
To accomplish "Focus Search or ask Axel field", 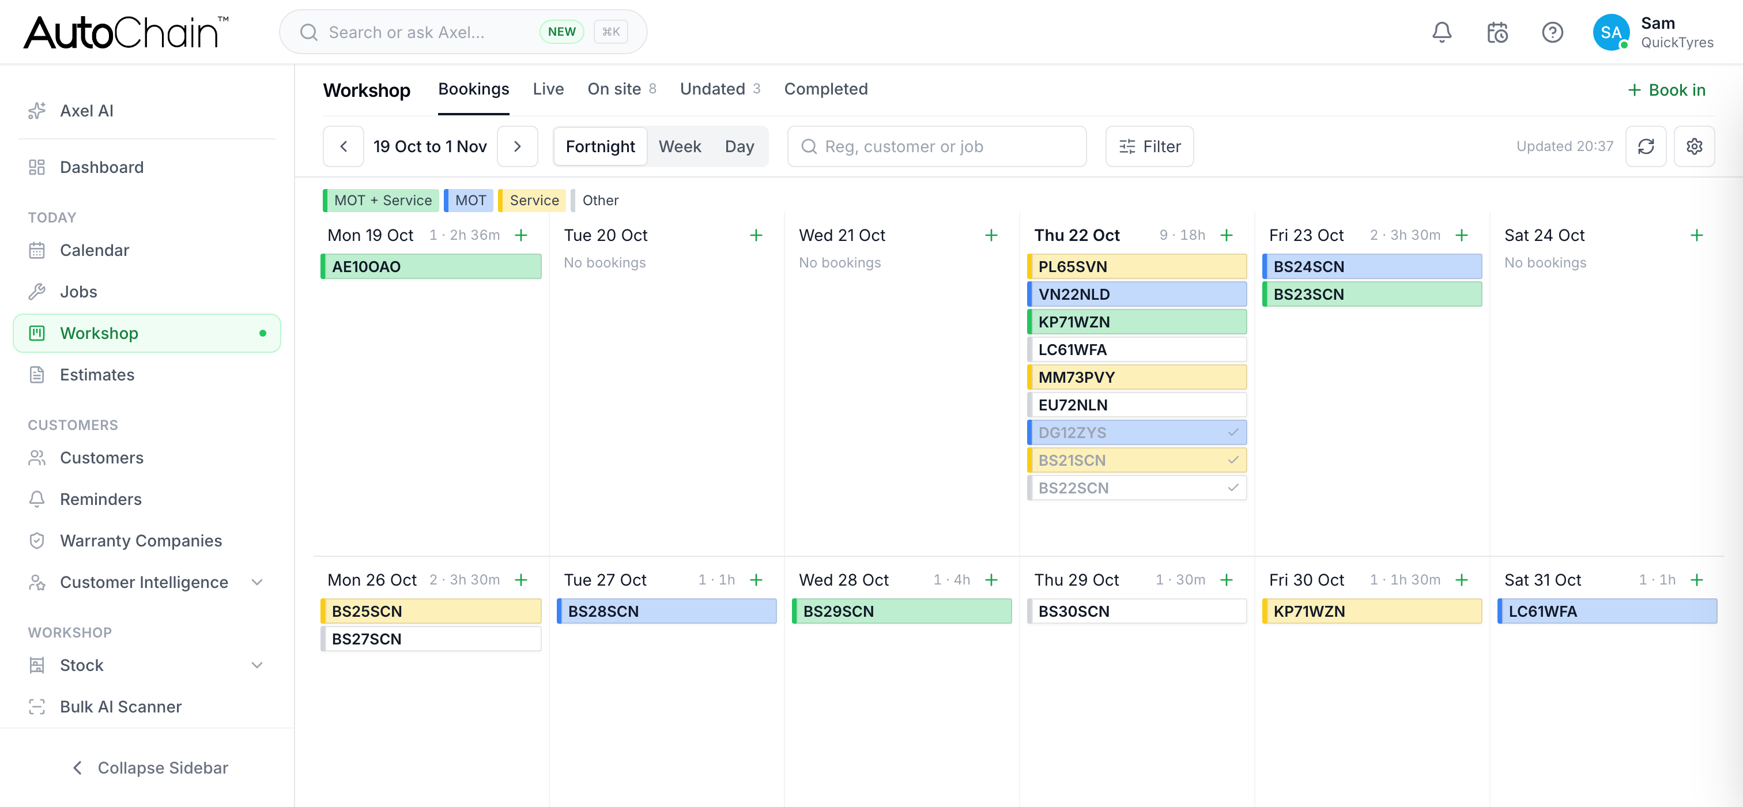I will pyautogui.click(x=463, y=32).
